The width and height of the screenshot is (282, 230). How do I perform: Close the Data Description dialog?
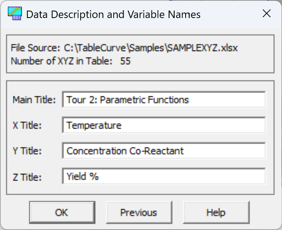267,14
